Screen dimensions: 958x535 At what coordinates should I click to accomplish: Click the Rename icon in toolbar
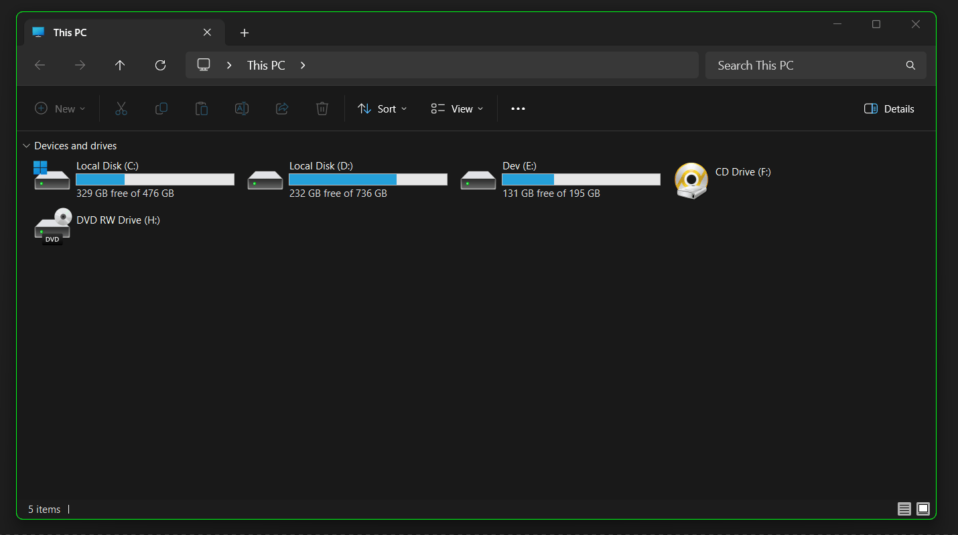coord(242,108)
